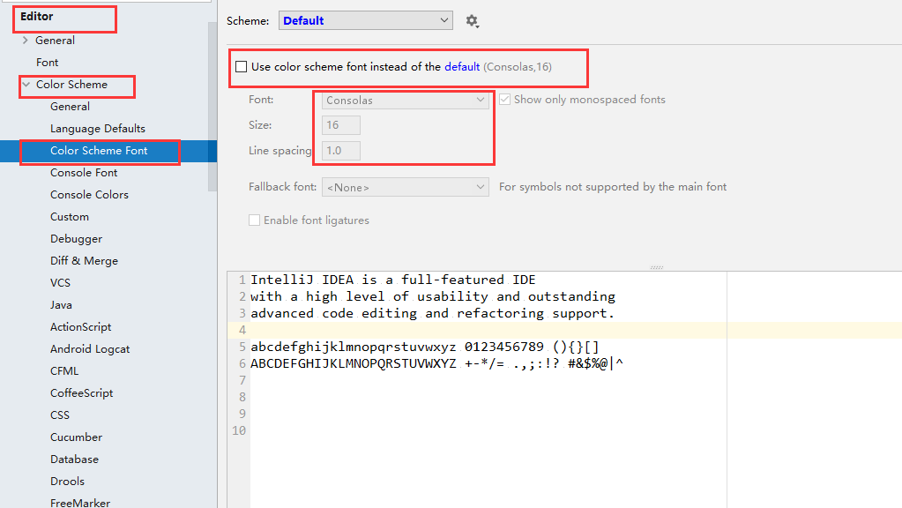902x508 pixels.
Task: Open Database color settings
Action: (74, 459)
